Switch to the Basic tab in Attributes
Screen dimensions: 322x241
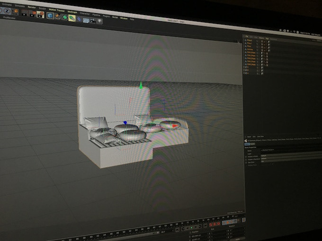[247, 144]
